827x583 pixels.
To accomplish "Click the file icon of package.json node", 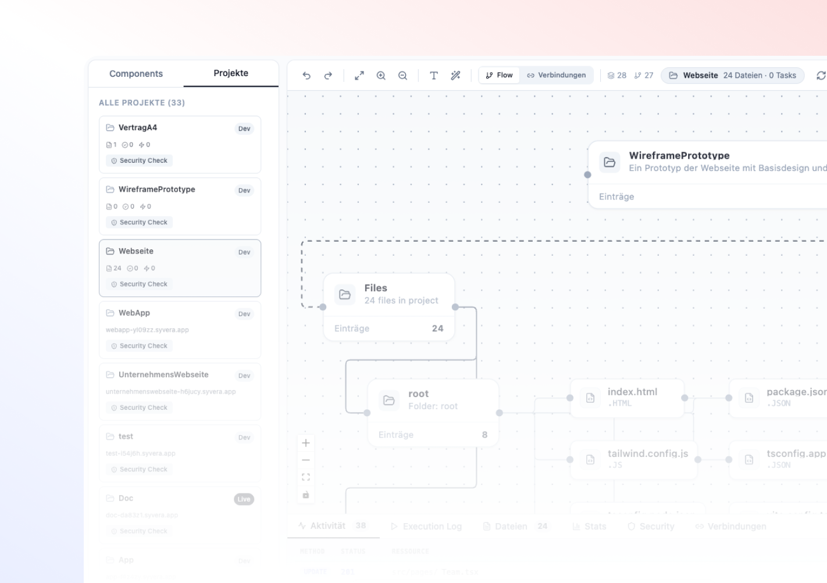I will tap(749, 398).
